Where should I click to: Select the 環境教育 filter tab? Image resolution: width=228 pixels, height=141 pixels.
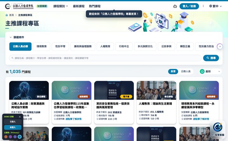pos(41,46)
